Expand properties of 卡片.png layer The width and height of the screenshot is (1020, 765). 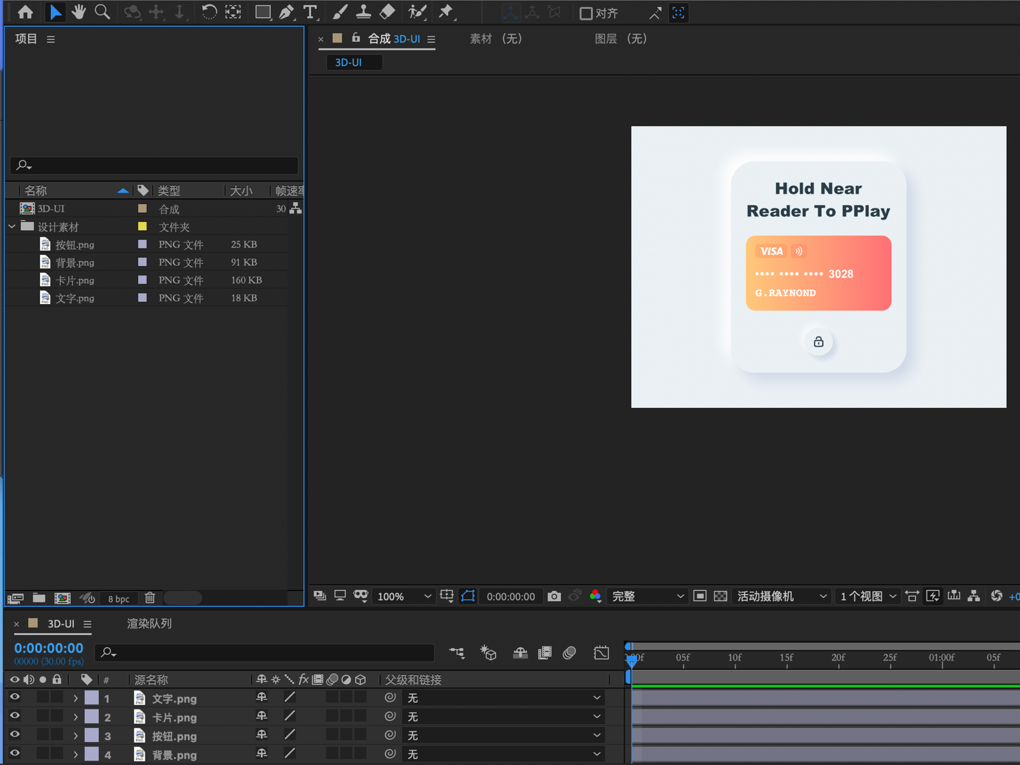76,717
